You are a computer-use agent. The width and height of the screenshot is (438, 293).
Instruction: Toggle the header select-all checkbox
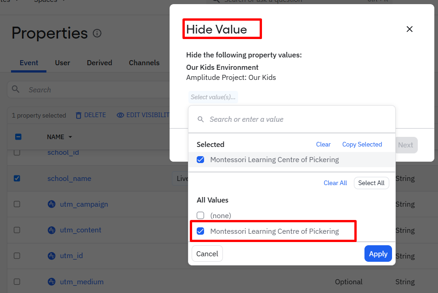18,136
